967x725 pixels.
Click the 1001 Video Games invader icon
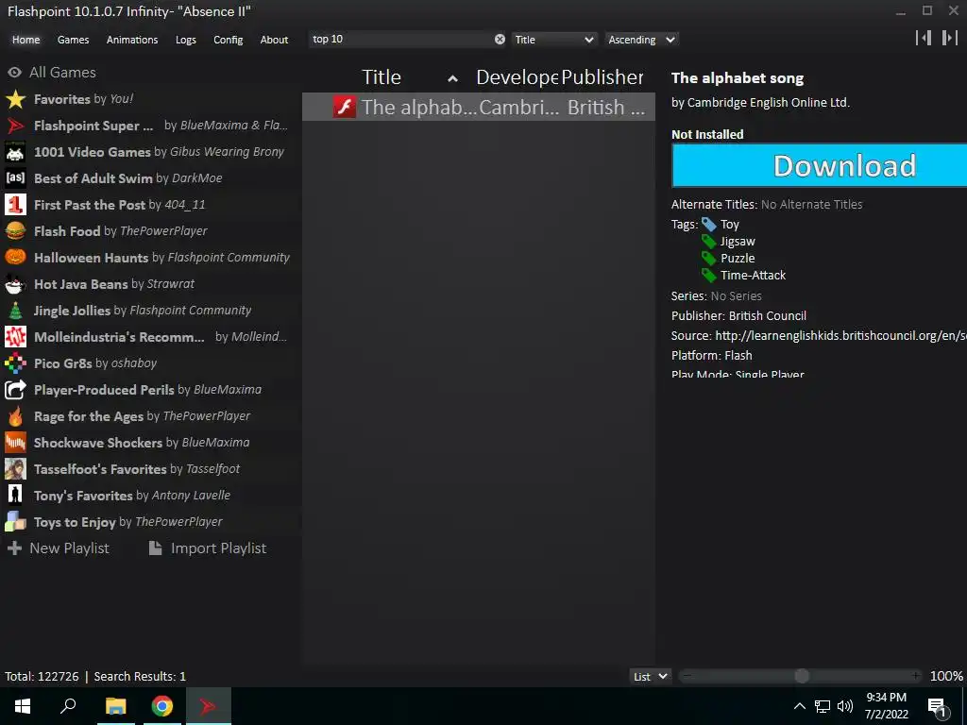(15, 152)
